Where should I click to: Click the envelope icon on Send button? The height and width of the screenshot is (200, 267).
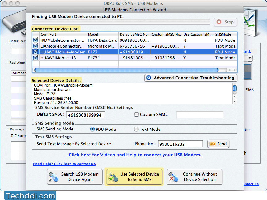212,144
